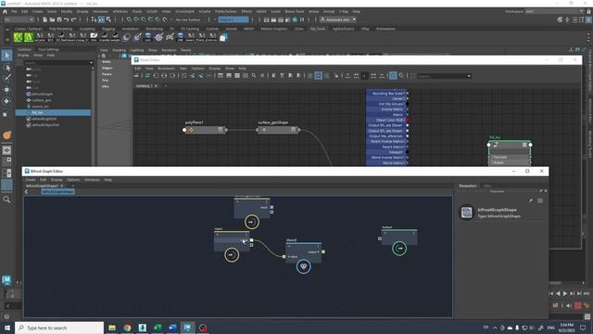593x334 pixels.
Task: Click the Verts component button in viewport
Action: tap(107, 62)
